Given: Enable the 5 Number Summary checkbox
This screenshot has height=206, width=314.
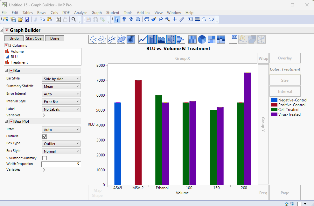Looking at the screenshot, I should click(x=45, y=158).
